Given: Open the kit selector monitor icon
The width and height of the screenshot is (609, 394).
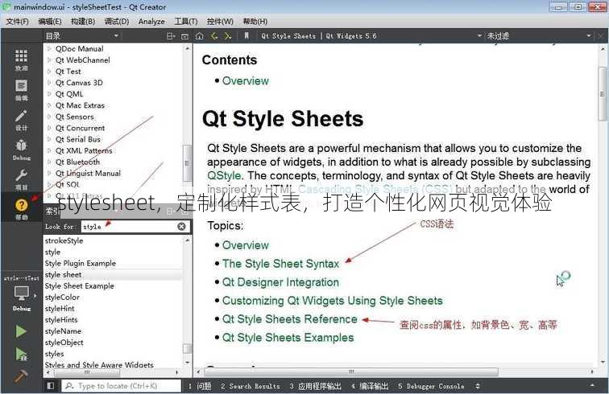Looking at the screenshot, I should 22,293.
